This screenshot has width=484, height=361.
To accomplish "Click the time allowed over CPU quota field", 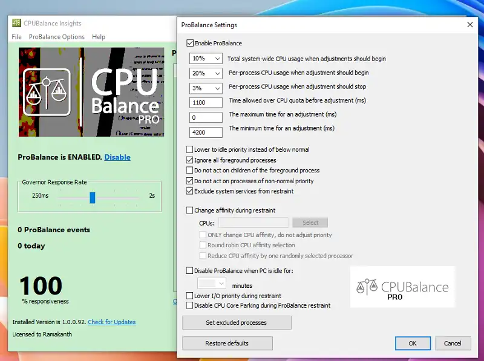I will point(206,102).
